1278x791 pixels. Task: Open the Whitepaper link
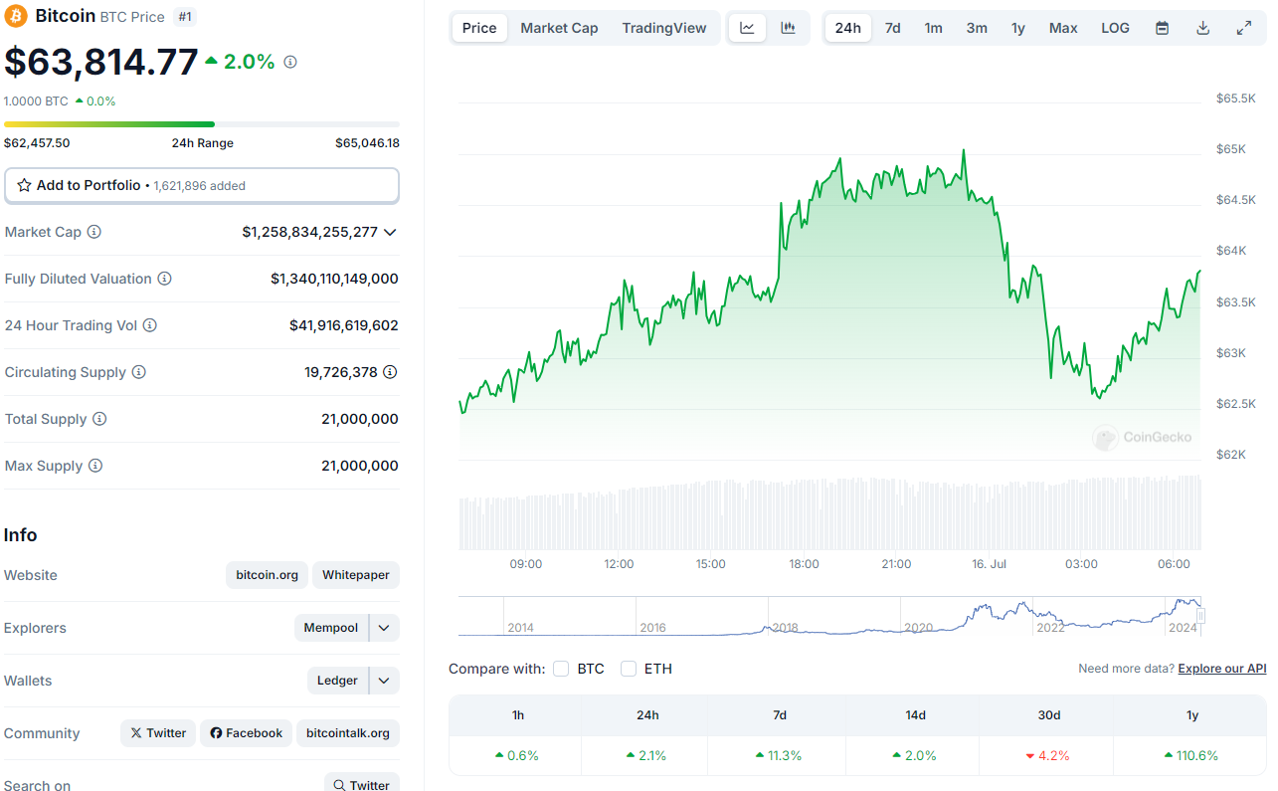[x=356, y=575]
